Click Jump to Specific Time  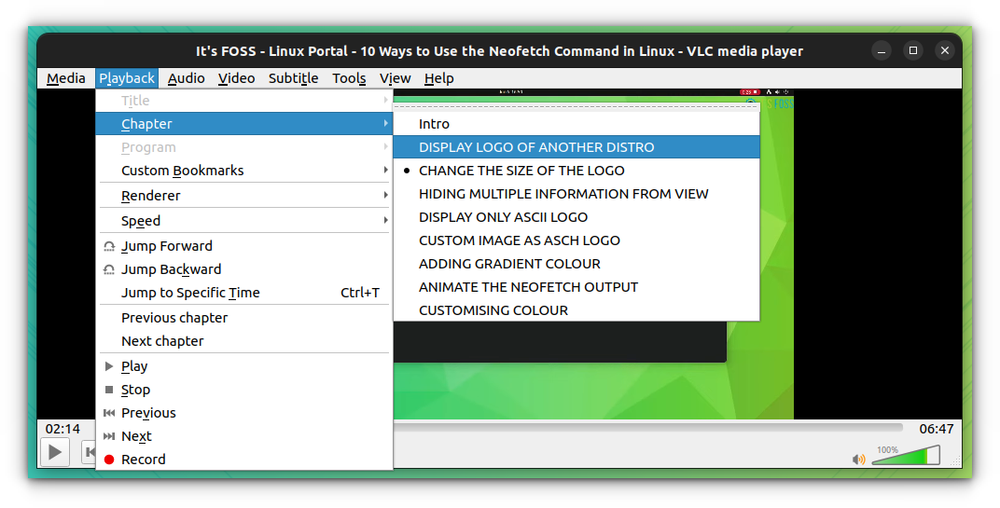click(190, 293)
